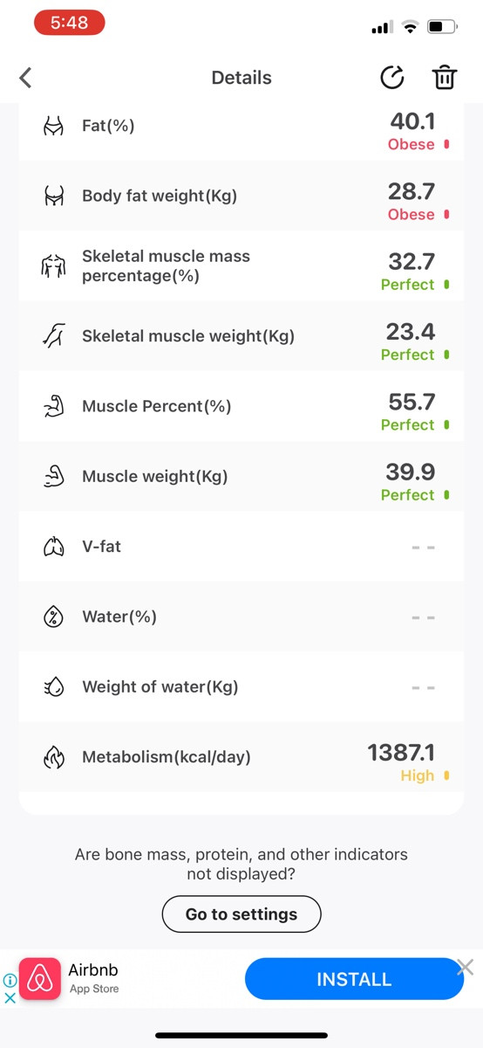
Task: Open the Weight of water(Kg) row
Action: pyautogui.click(x=241, y=686)
